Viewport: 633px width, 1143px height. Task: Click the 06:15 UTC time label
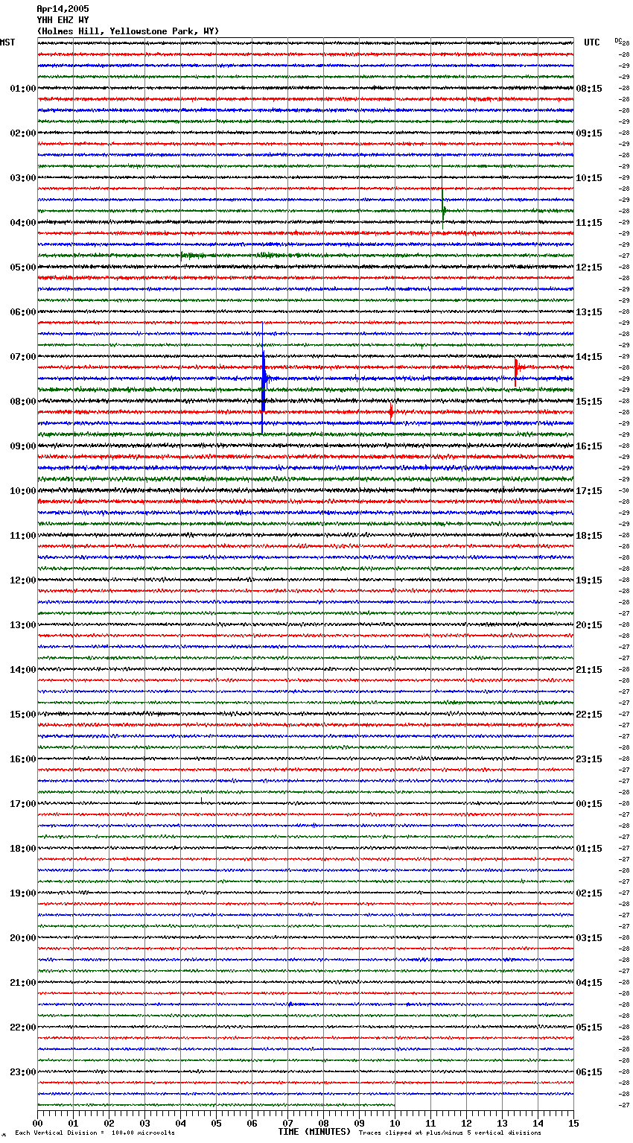pyautogui.click(x=589, y=1072)
